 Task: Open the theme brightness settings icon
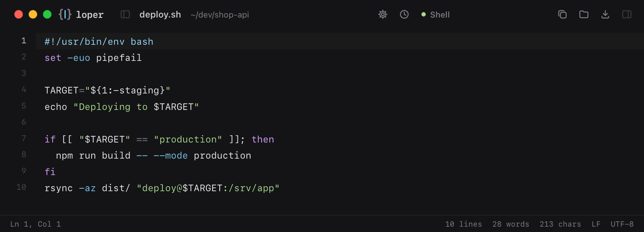pos(383,14)
